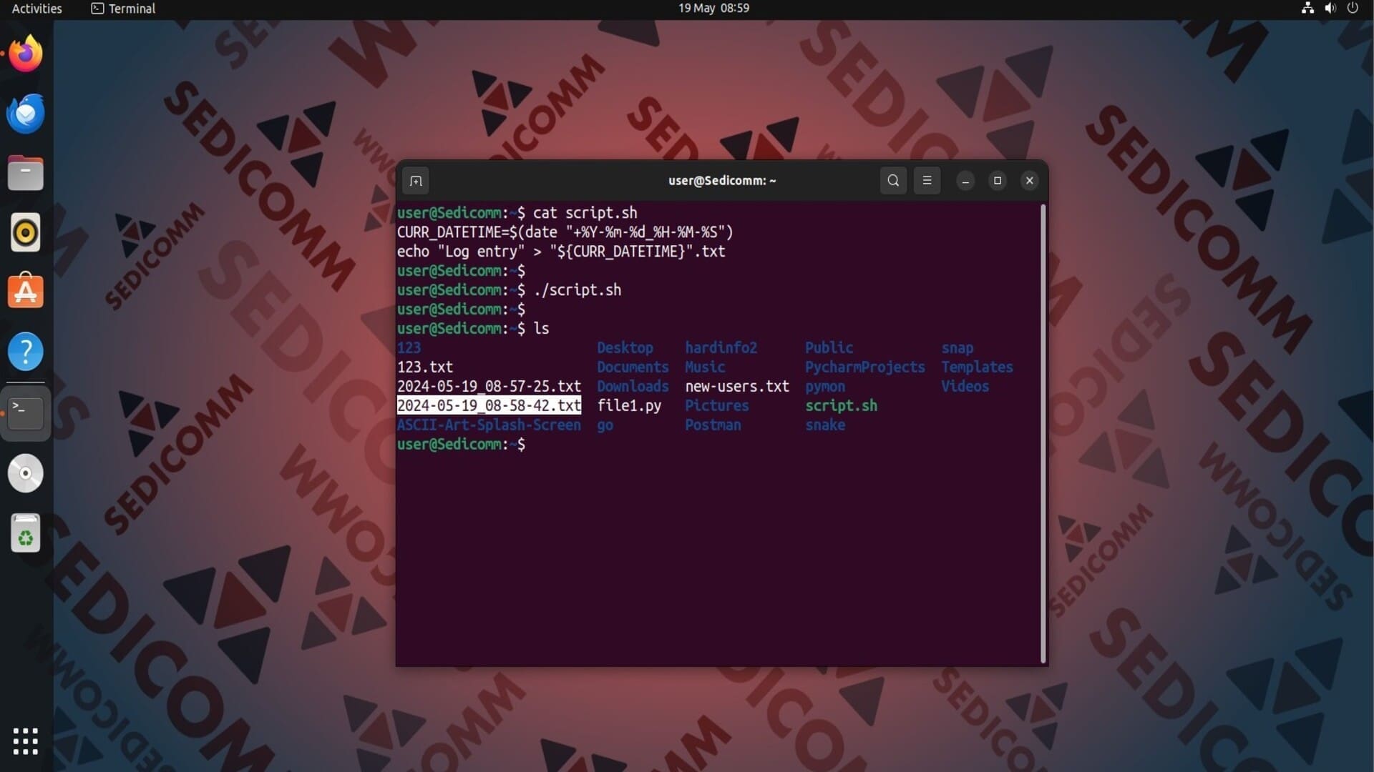Image resolution: width=1374 pixels, height=772 pixels.
Task: Open a new terminal tab
Action: pyautogui.click(x=416, y=181)
